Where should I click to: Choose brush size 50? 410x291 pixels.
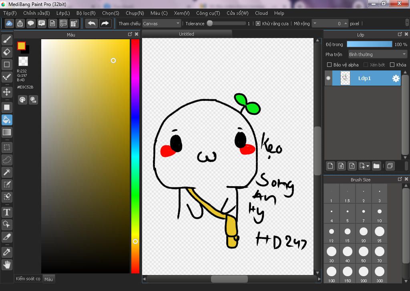[x=364, y=254]
